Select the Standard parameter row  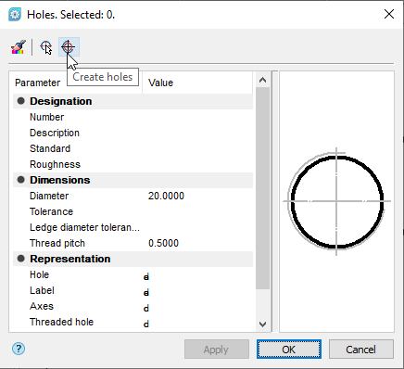pyautogui.click(x=133, y=148)
